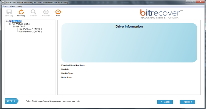Select Partition - 2 ( NTFS )
The height and width of the screenshot is (109, 206).
(x=32, y=32)
